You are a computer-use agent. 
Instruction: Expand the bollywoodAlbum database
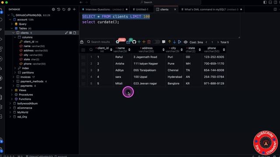pos(10,103)
